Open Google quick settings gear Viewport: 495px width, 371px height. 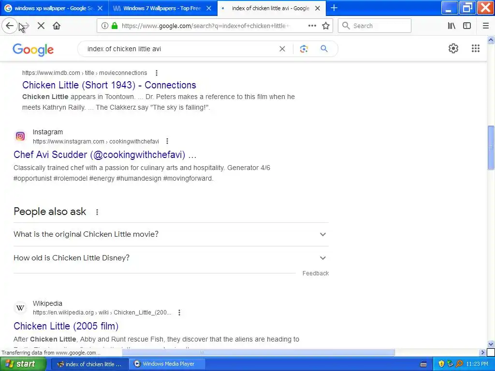click(x=453, y=48)
